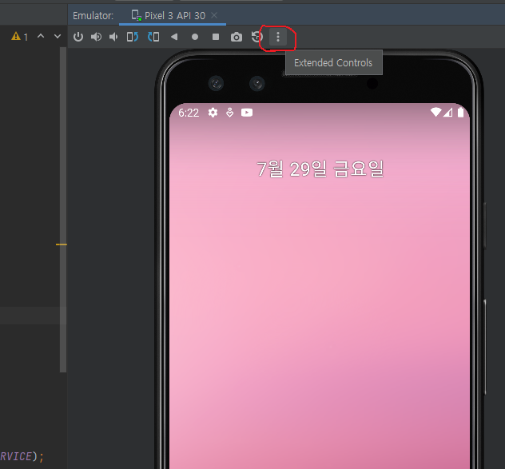
Task: Close the Pixel 3 API 30 tab
Action: [x=214, y=15]
